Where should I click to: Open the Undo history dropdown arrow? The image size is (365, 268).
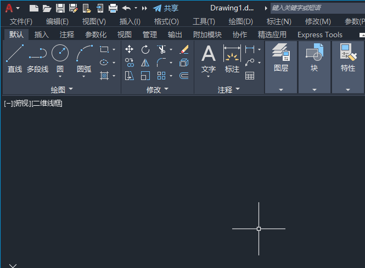136,8
